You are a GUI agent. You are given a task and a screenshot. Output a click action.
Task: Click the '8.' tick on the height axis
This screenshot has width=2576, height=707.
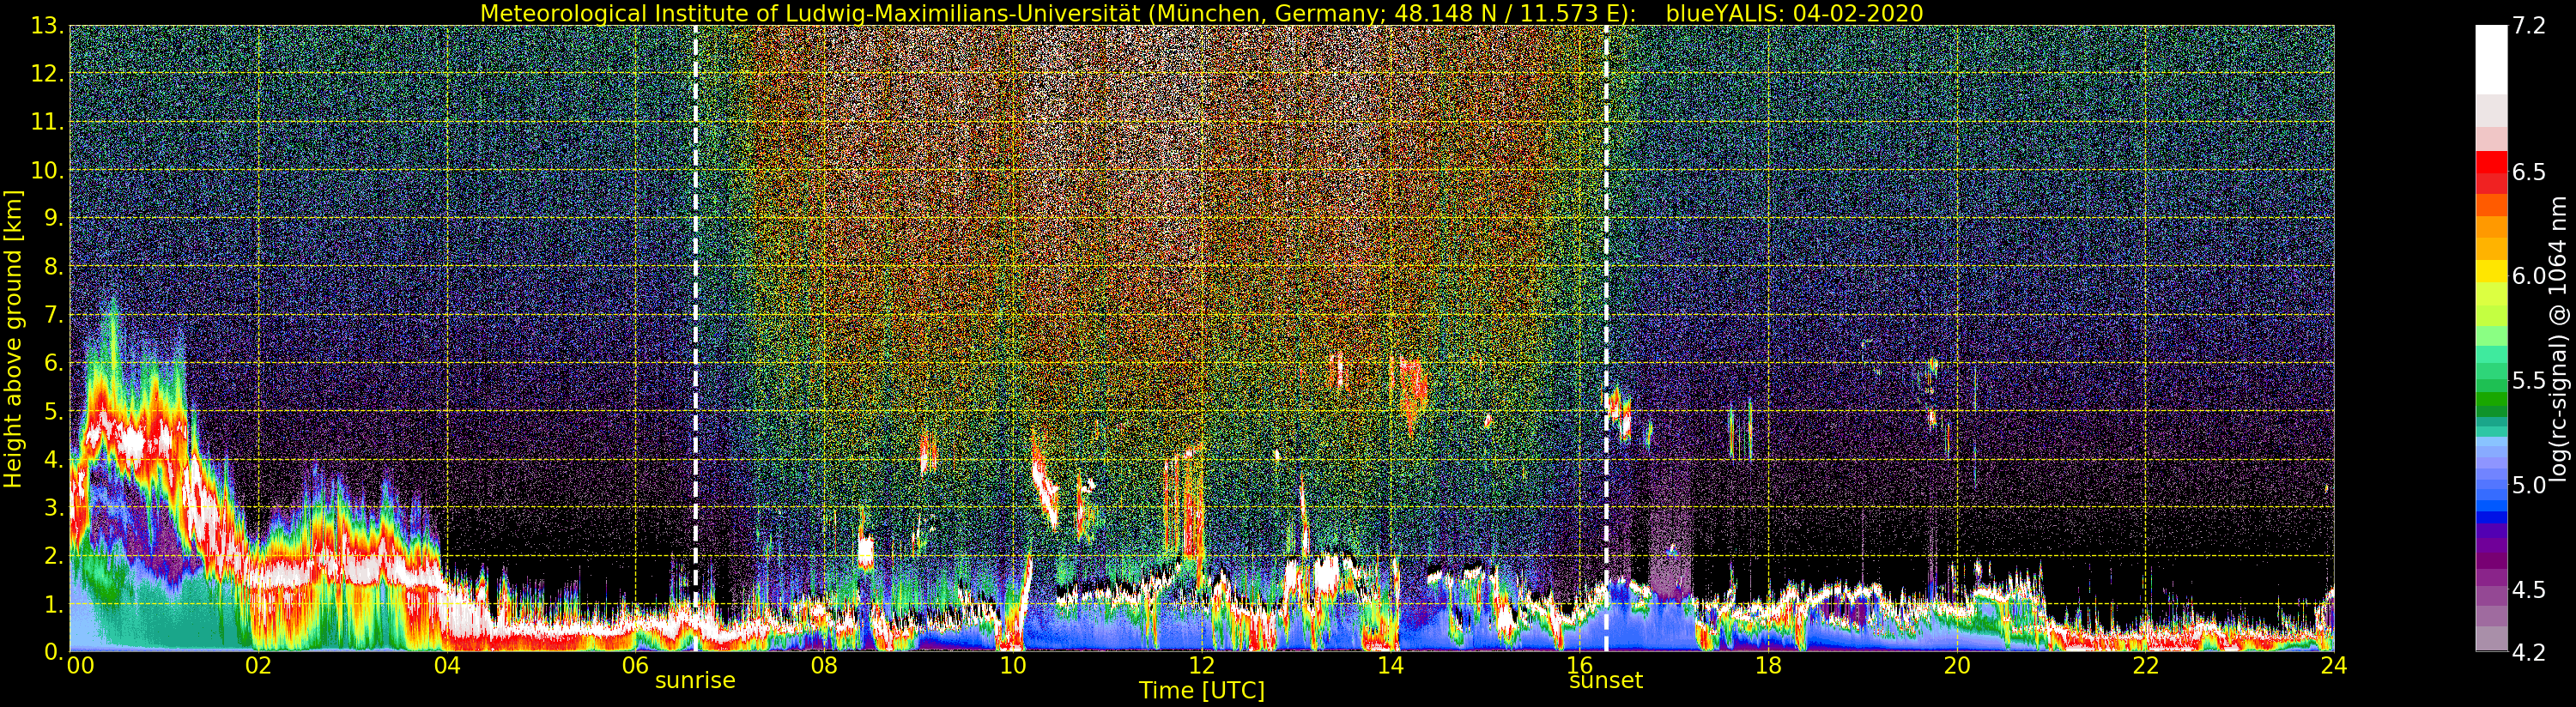pyautogui.click(x=54, y=267)
